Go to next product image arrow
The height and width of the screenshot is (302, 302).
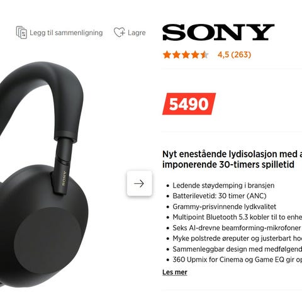pyautogui.click(x=140, y=184)
